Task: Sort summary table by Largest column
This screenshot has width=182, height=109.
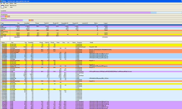Action: coord(105,23)
